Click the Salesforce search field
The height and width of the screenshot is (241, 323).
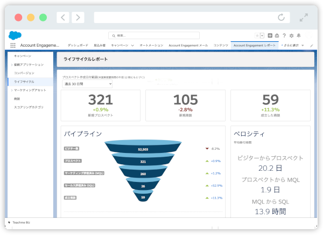(x=154, y=35)
